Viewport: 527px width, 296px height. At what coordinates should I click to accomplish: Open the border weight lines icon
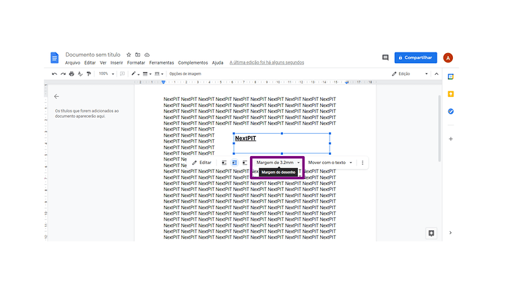pyautogui.click(x=146, y=74)
